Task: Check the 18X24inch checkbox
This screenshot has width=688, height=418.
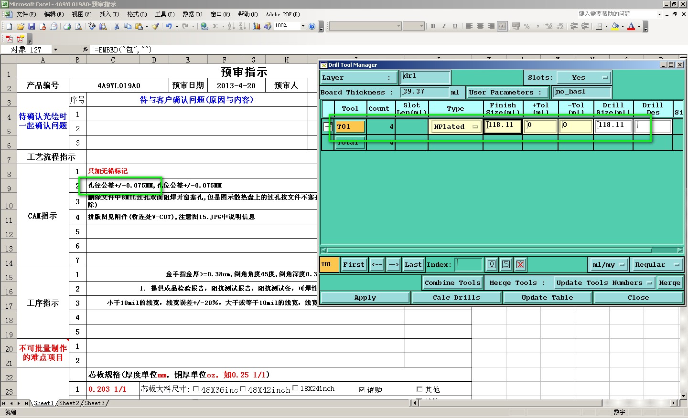Action: click(x=295, y=388)
